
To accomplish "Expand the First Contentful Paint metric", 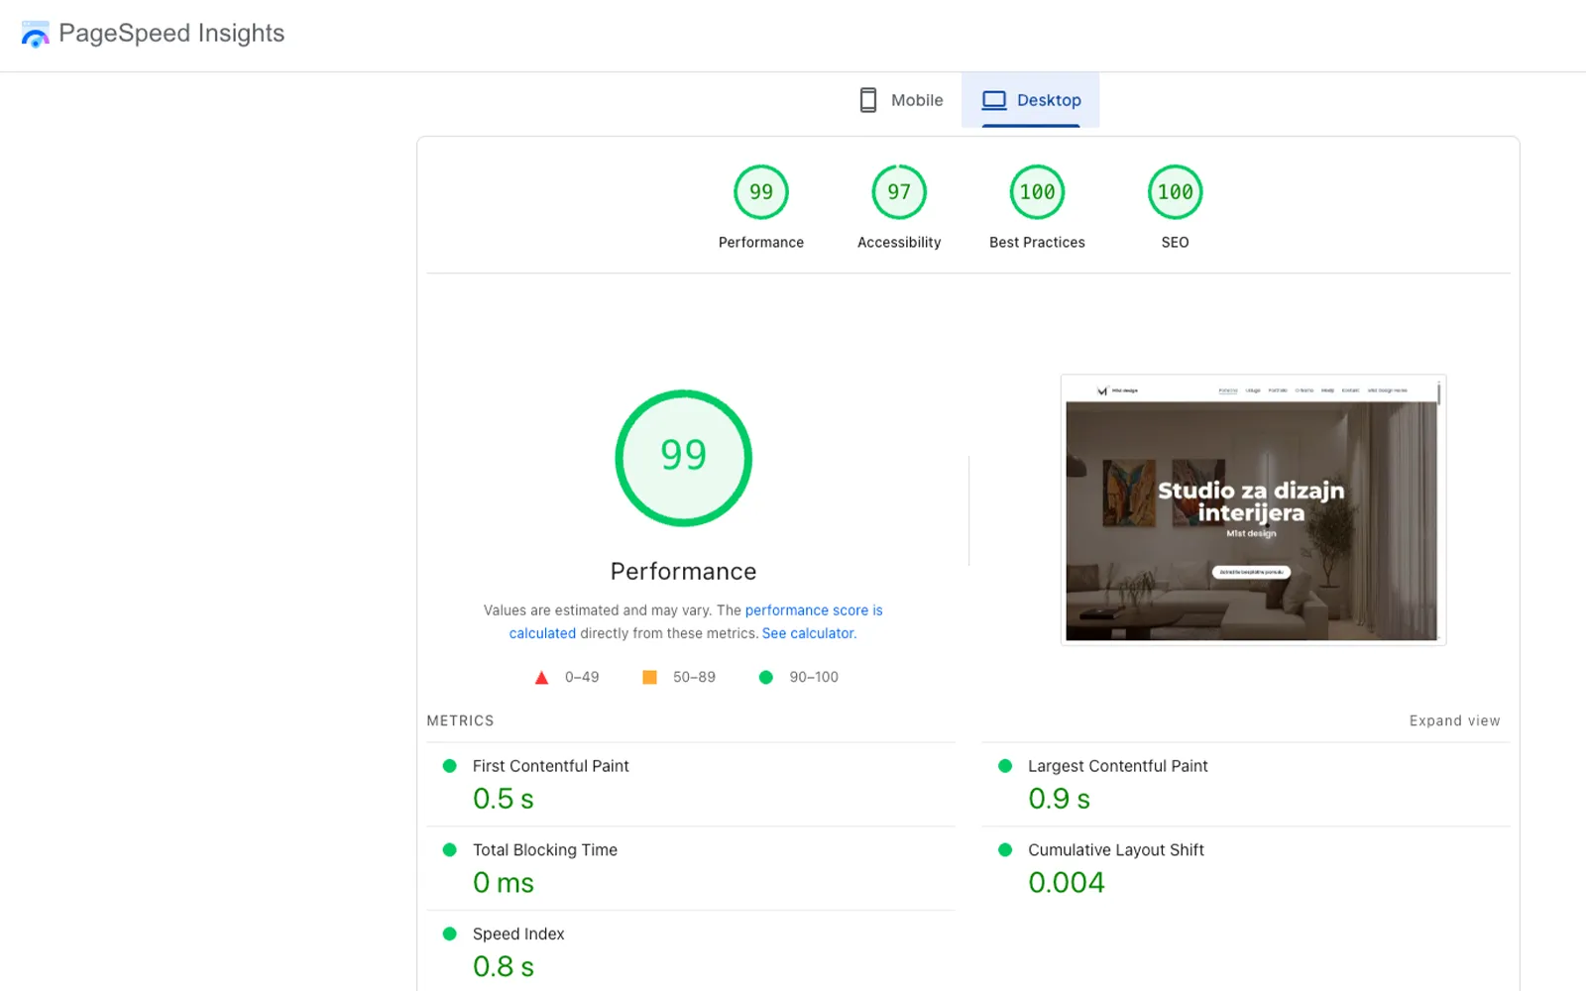I will tap(550, 766).
